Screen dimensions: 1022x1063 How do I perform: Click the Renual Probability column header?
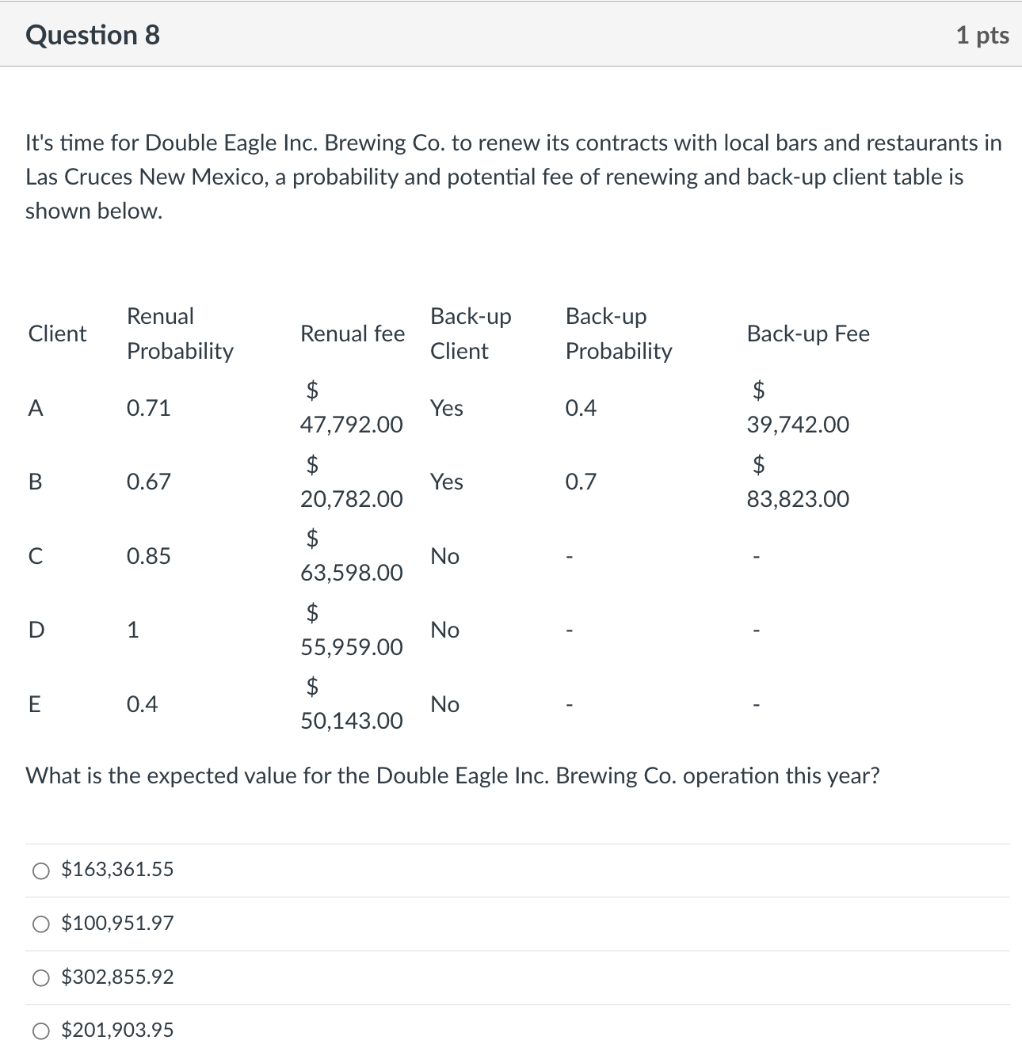tap(179, 333)
